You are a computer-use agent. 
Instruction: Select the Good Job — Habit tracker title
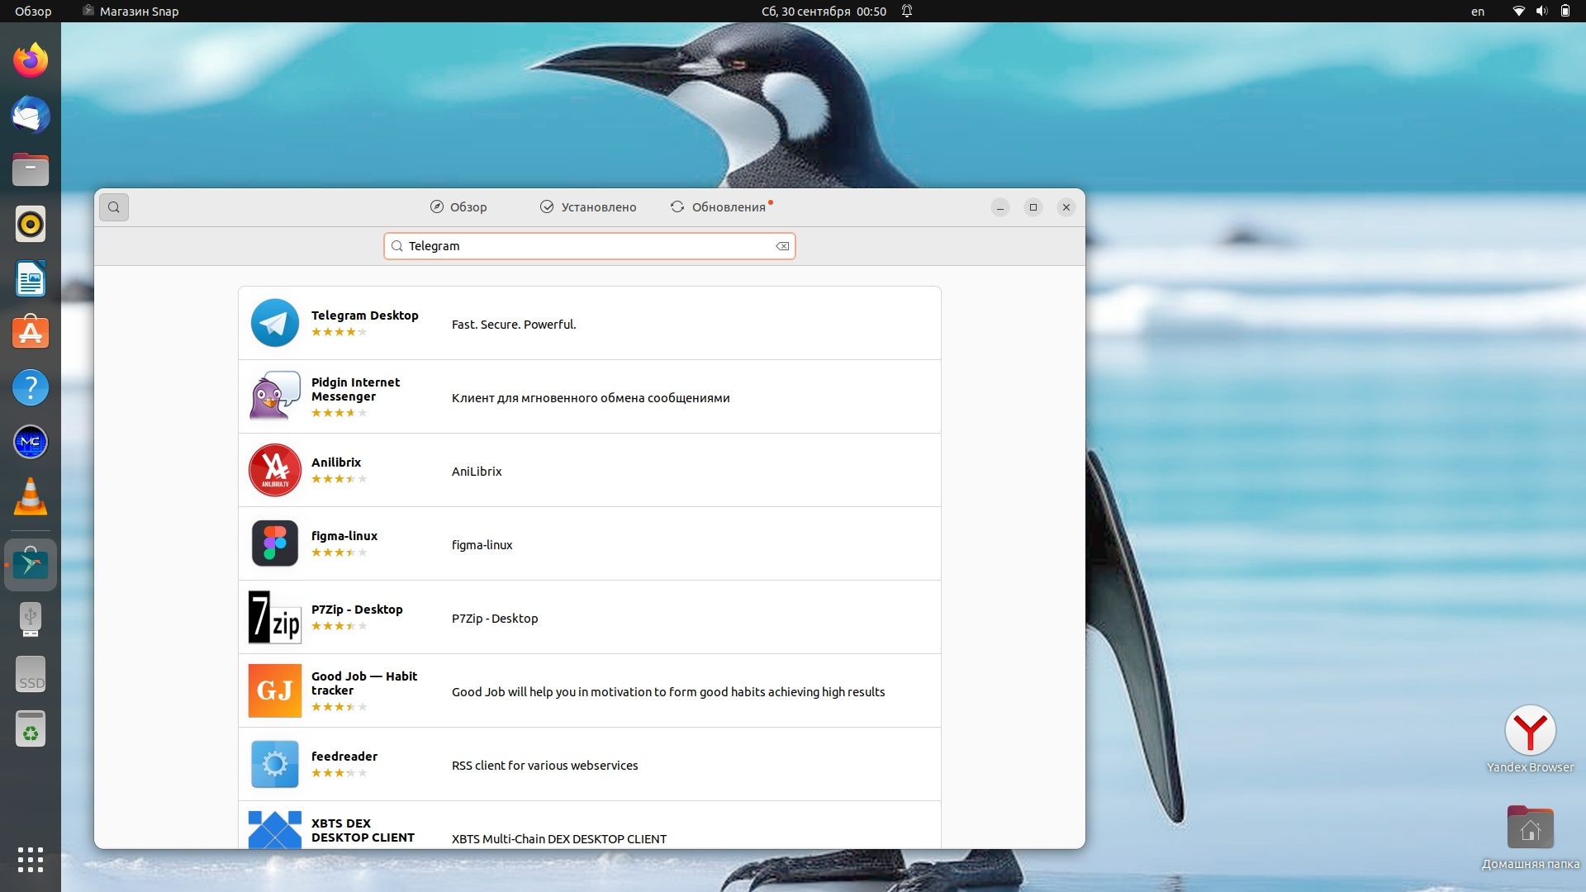click(364, 683)
